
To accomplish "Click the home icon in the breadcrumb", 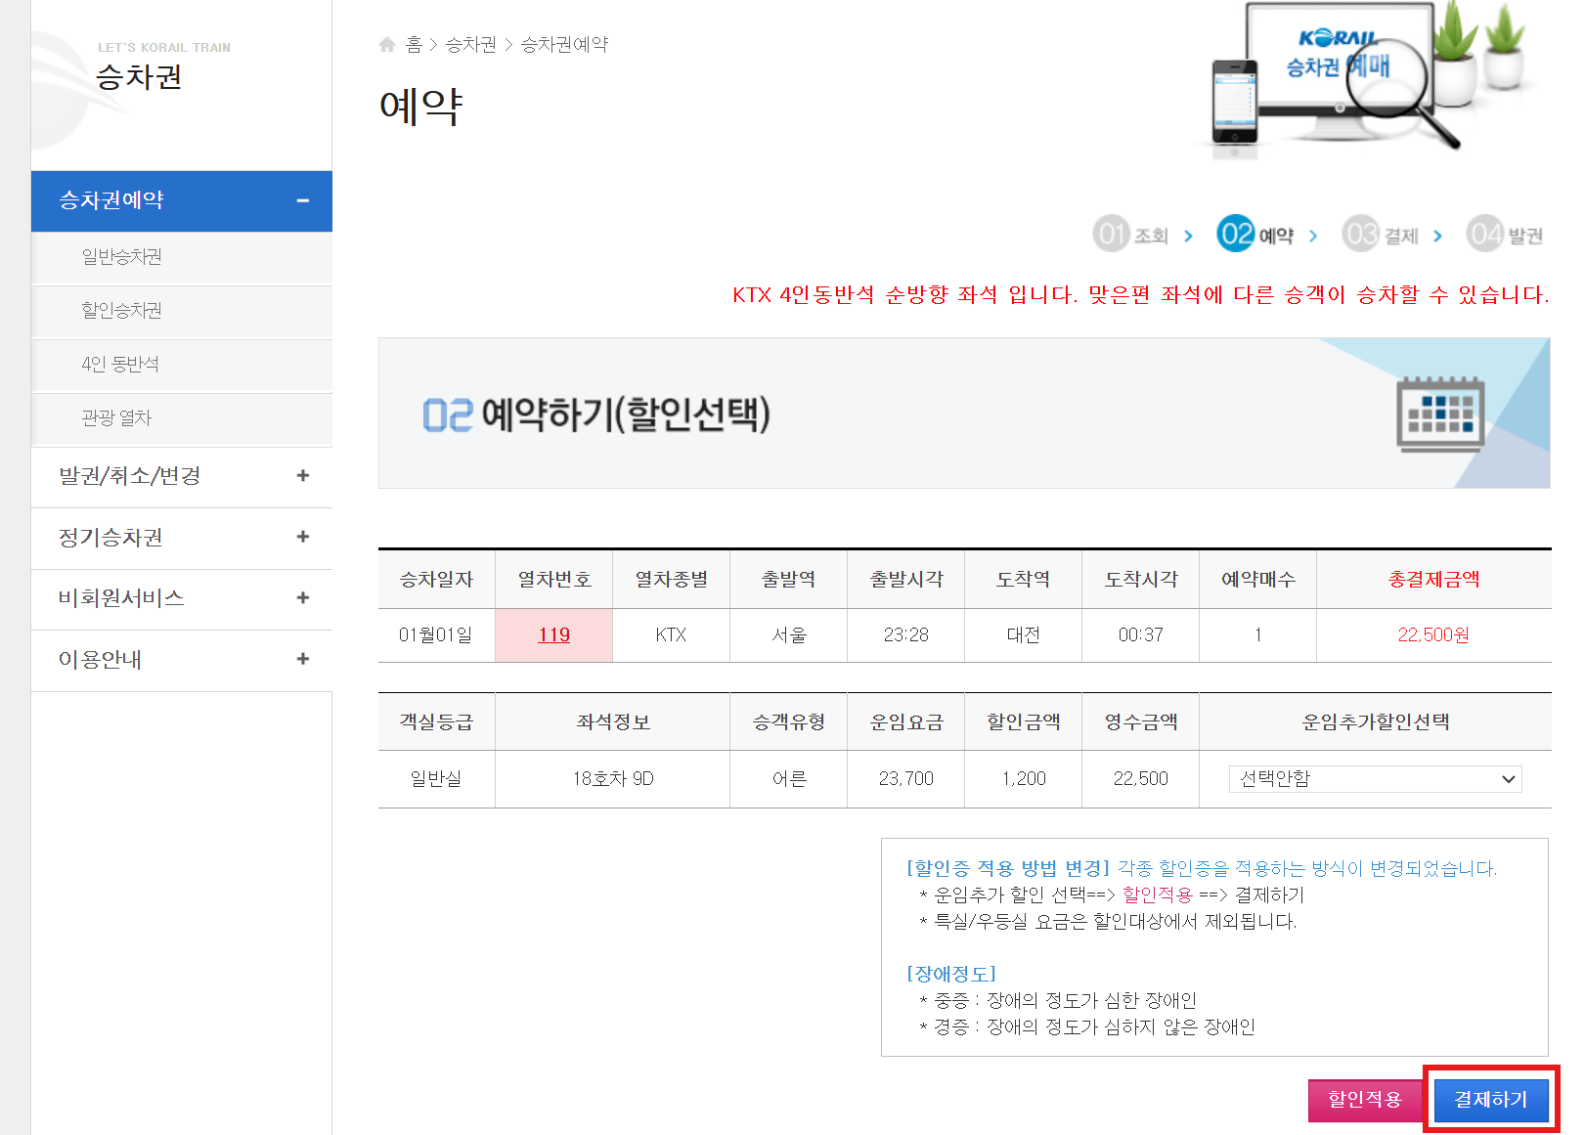I will pos(386,44).
